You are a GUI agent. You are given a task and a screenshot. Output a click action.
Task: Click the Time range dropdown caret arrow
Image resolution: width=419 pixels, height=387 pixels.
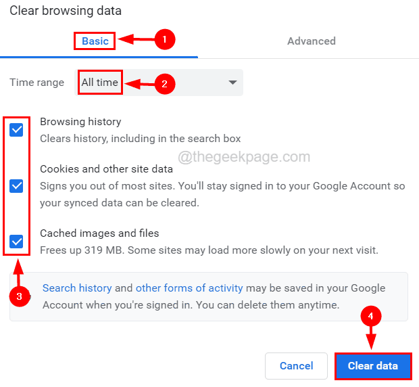tap(232, 83)
